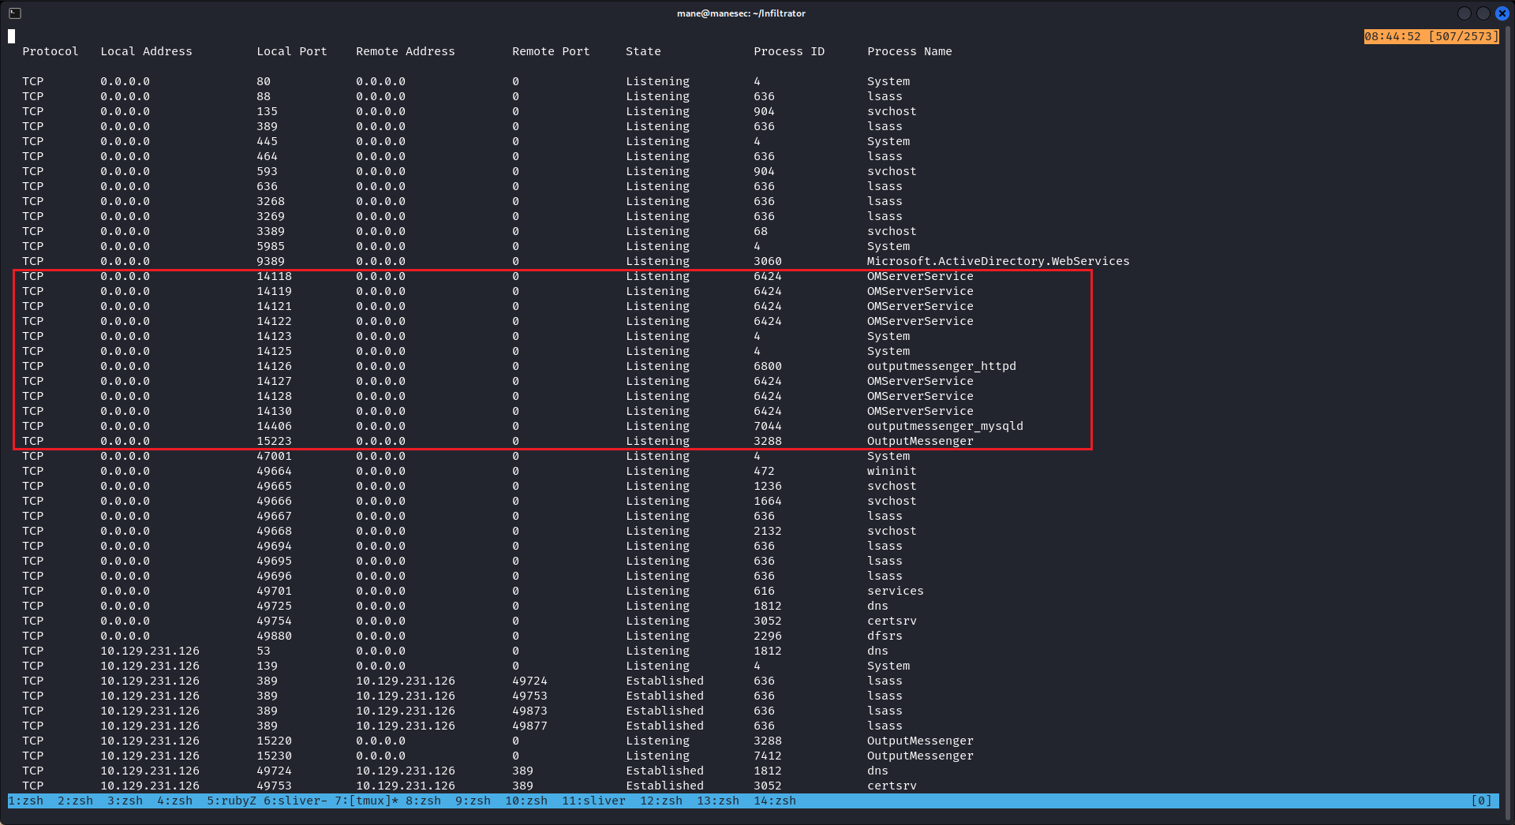The height and width of the screenshot is (825, 1515).
Task: Close the terminal window
Action: pyautogui.click(x=1502, y=13)
